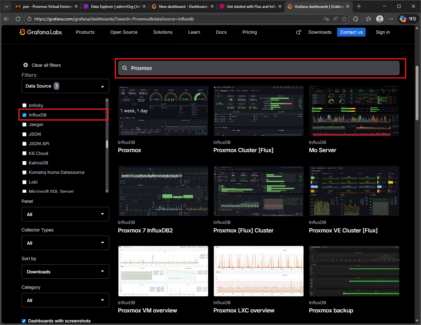The width and height of the screenshot is (421, 325).
Task: Open the Mo Server dashboard title
Action: click(x=322, y=150)
